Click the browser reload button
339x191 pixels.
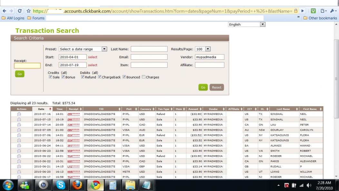20,11
